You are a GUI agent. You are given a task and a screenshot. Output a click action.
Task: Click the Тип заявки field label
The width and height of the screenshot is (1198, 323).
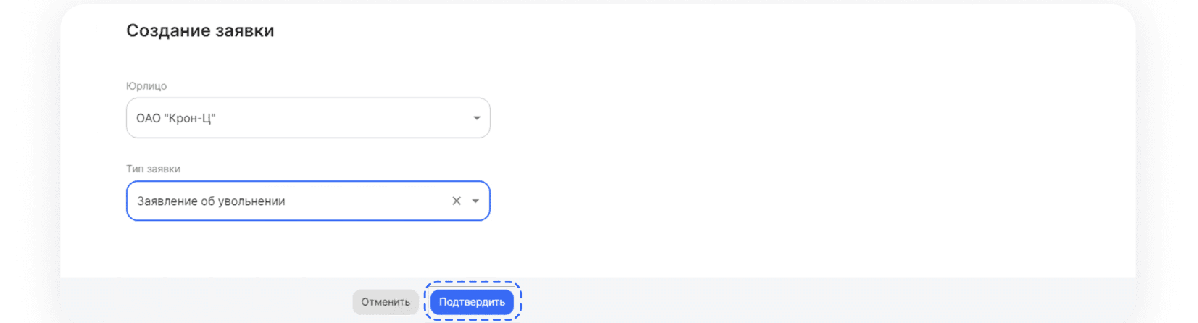click(x=153, y=169)
